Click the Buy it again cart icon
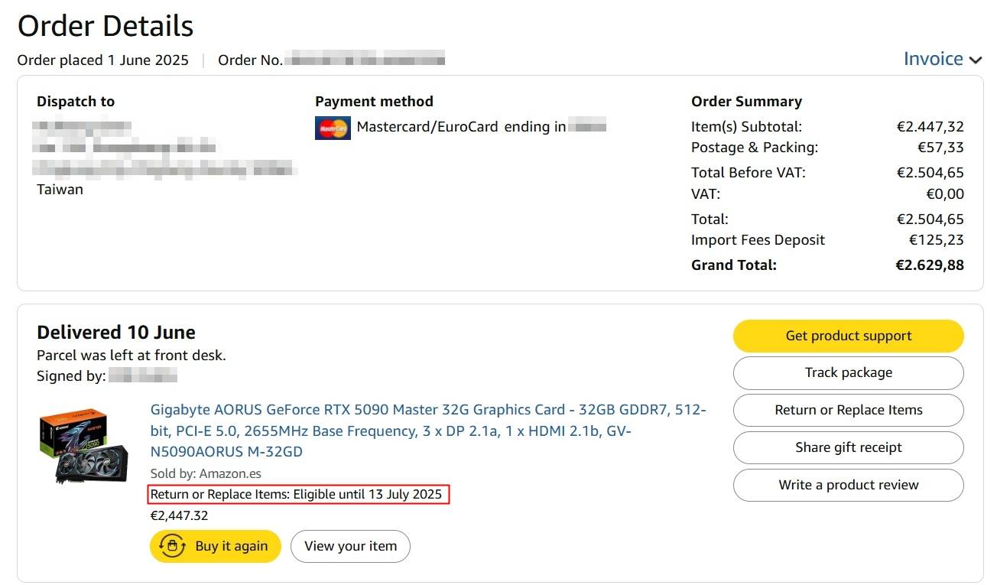997x585 pixels. (172, 546)
